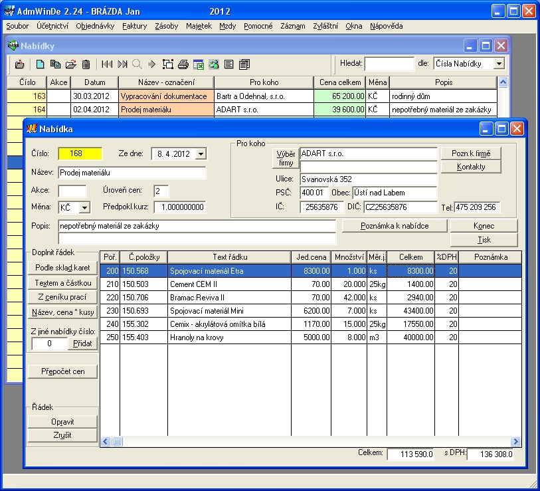Open the selected offer with folder icon
Viewport: 540px width, 491px height.
coord(70,64)
